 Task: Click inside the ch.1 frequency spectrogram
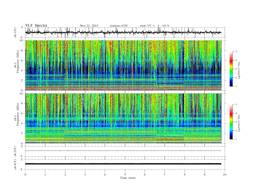pyautogui.click(x=123, y=65)
